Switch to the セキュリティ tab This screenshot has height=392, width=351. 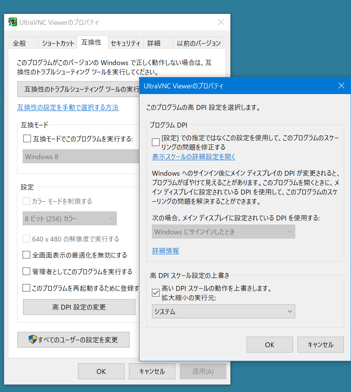(126, 43)
